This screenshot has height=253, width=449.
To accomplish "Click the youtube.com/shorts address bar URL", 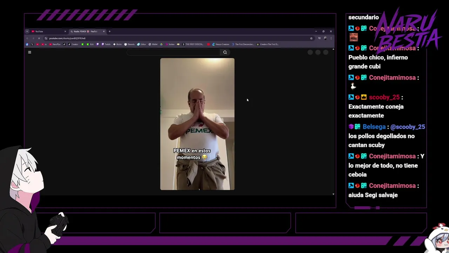I will (x=67, y=38).
